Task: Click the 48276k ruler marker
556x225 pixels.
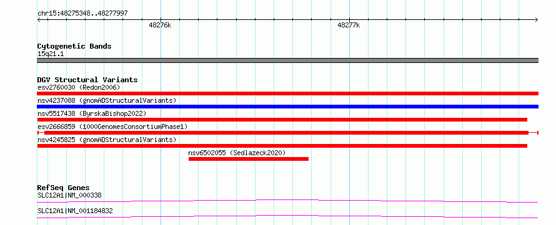Action: [x=161, y=25]
